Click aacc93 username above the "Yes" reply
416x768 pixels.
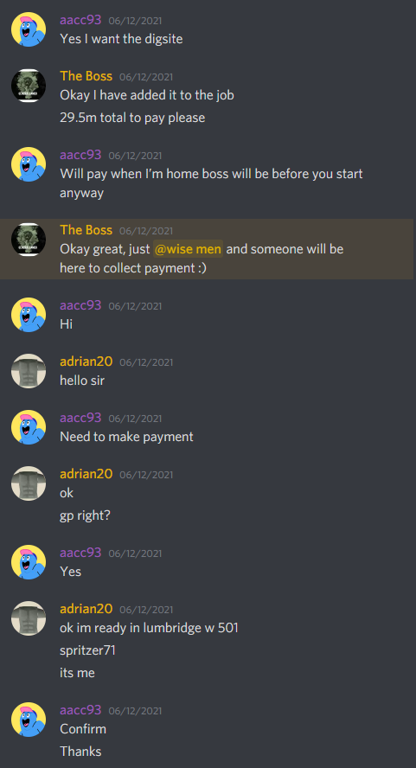pos(80,553)
